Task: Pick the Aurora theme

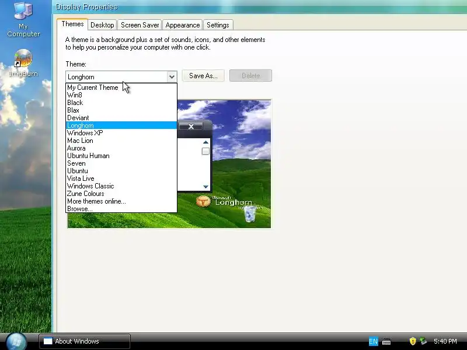Action: pyautogui.click(x=121, y=148)
